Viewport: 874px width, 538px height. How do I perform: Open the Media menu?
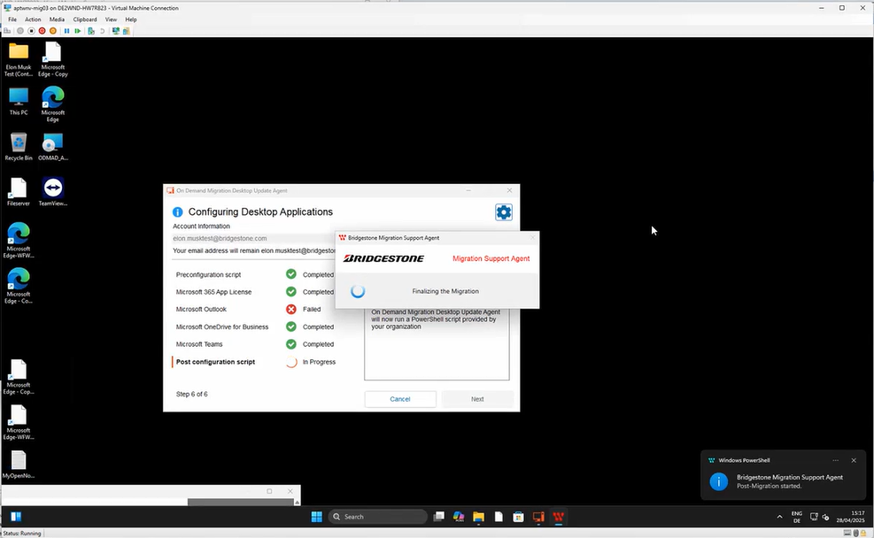click(x=57, y=19)
